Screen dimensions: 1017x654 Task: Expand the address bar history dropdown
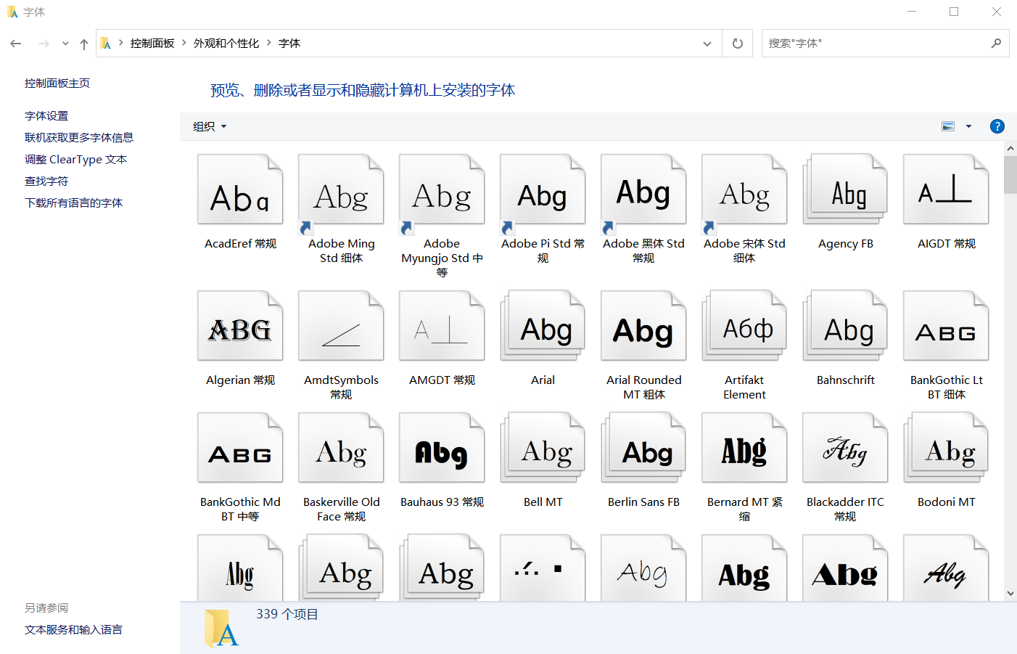(707, 44)
